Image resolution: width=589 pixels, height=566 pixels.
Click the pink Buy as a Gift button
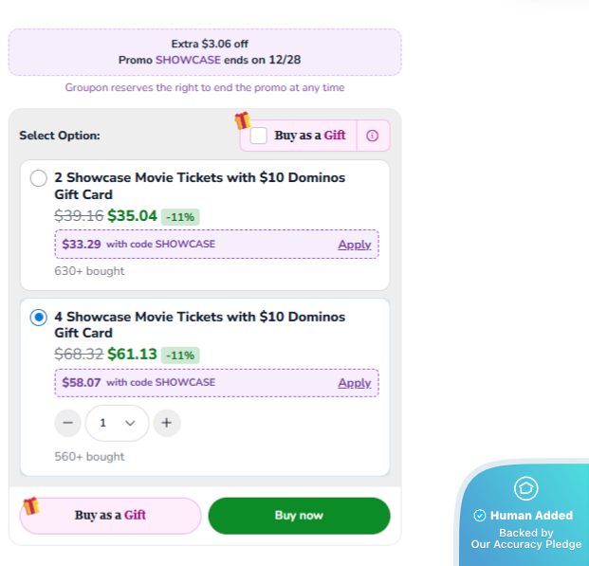click(110, 516)
